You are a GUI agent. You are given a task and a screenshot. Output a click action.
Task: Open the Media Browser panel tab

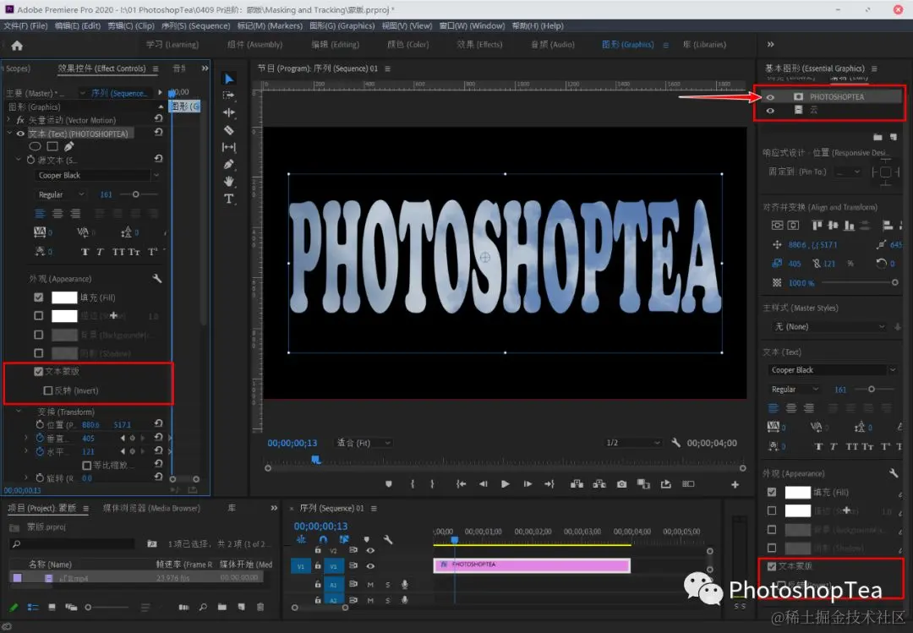[150, 508]
